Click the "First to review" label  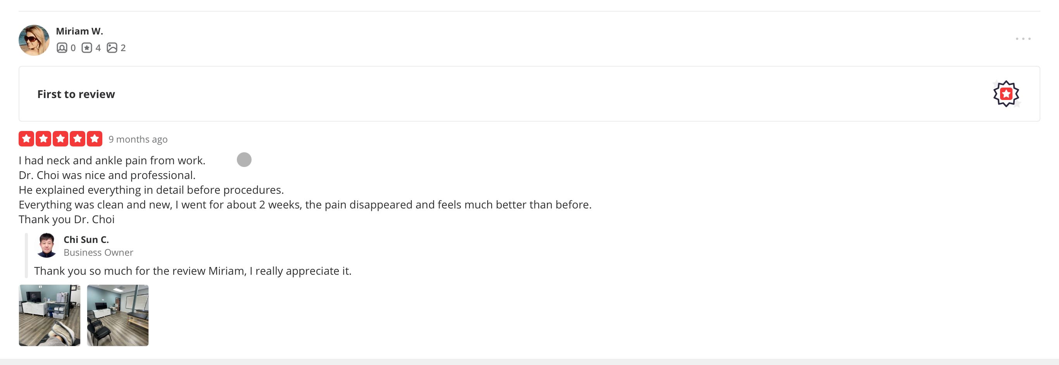point(76,94)
